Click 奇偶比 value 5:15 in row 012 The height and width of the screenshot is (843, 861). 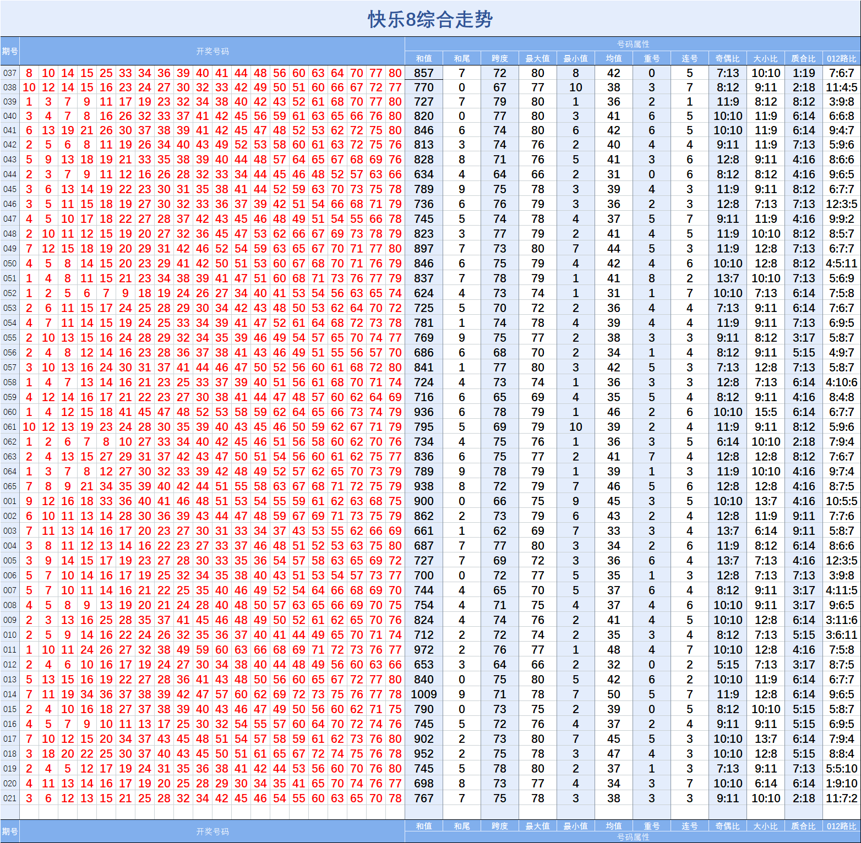[728, 665]
